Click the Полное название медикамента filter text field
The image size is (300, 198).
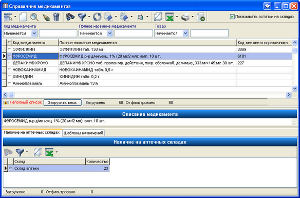tap(134, 33)
